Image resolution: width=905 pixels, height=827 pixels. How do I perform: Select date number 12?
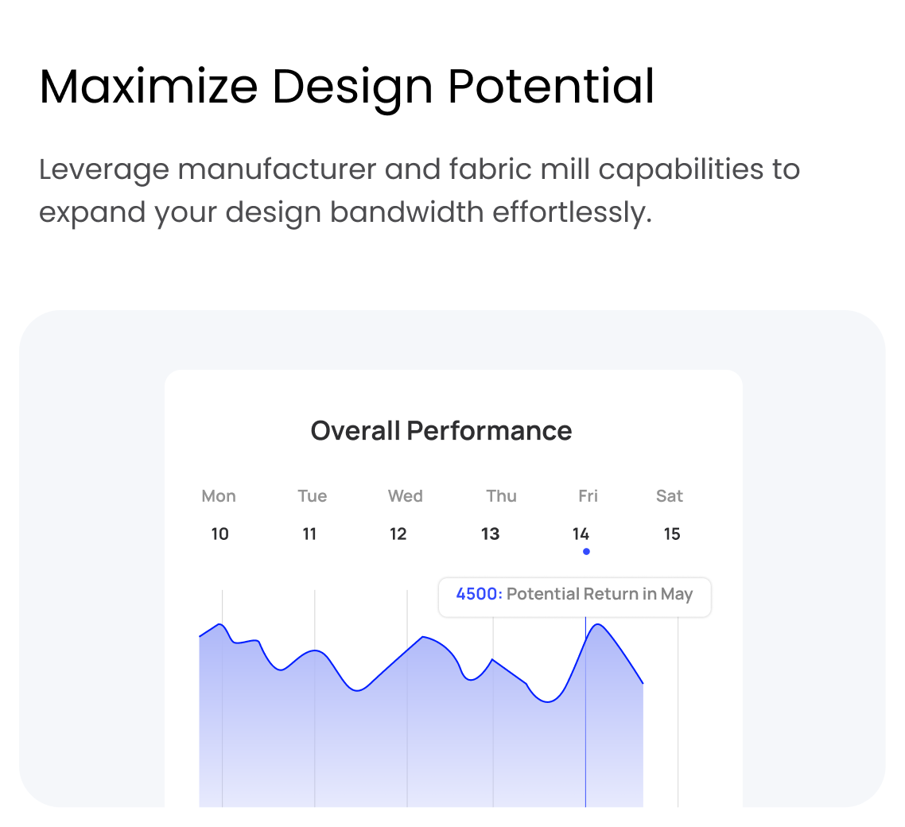[398, 534]
